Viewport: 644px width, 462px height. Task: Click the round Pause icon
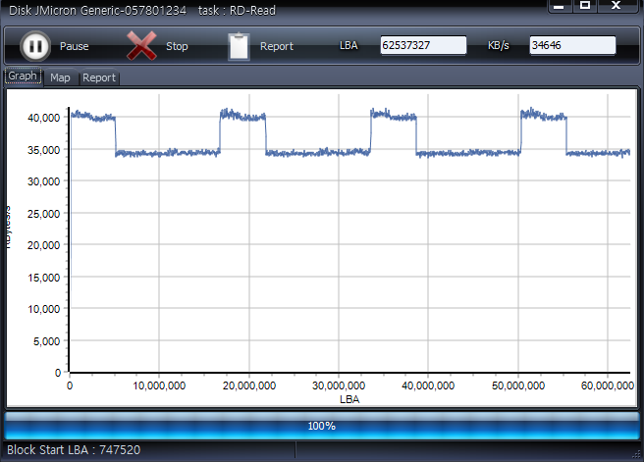pos(35,45)
